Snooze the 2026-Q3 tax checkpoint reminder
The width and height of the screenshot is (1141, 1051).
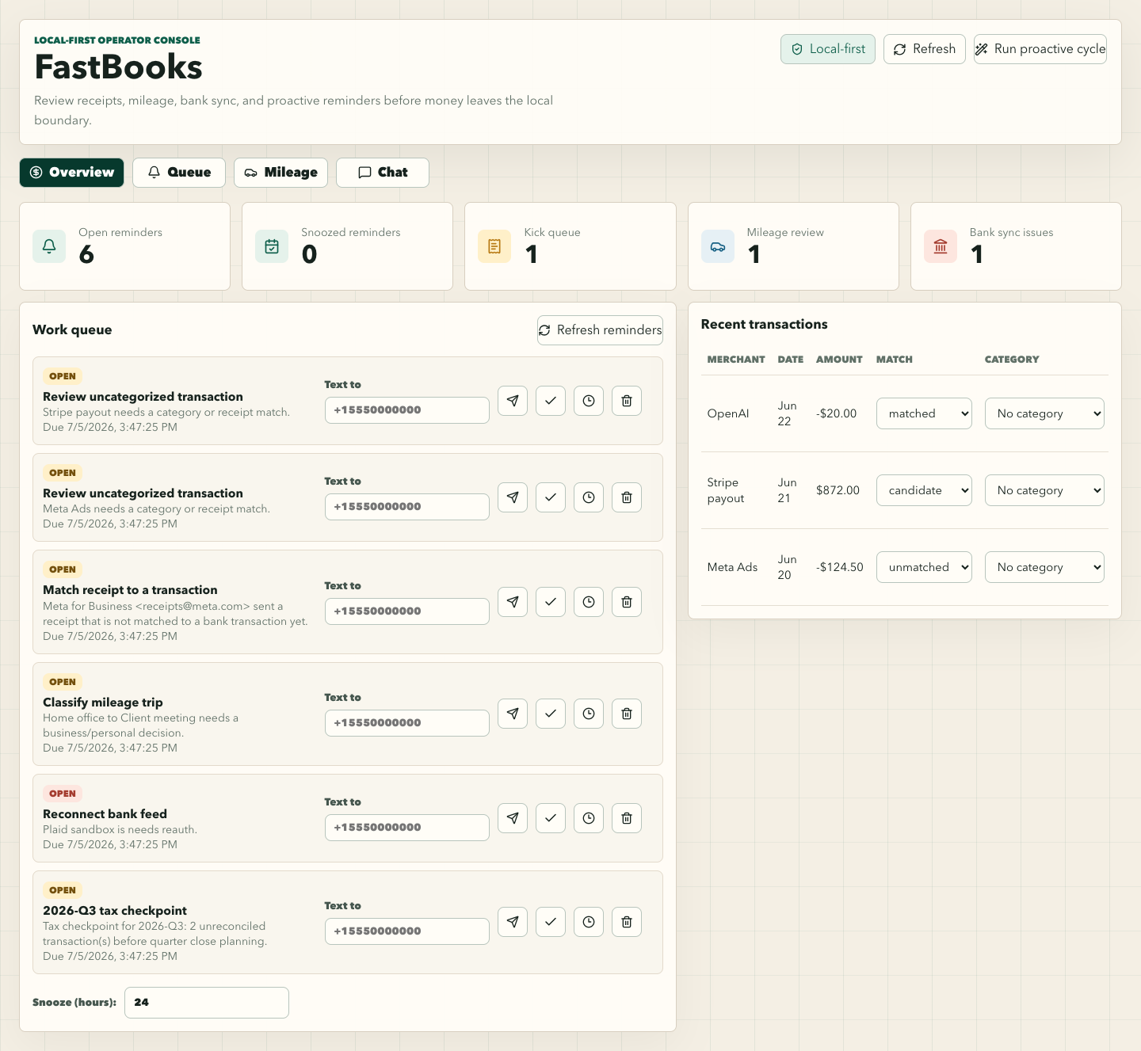[589, 922]
